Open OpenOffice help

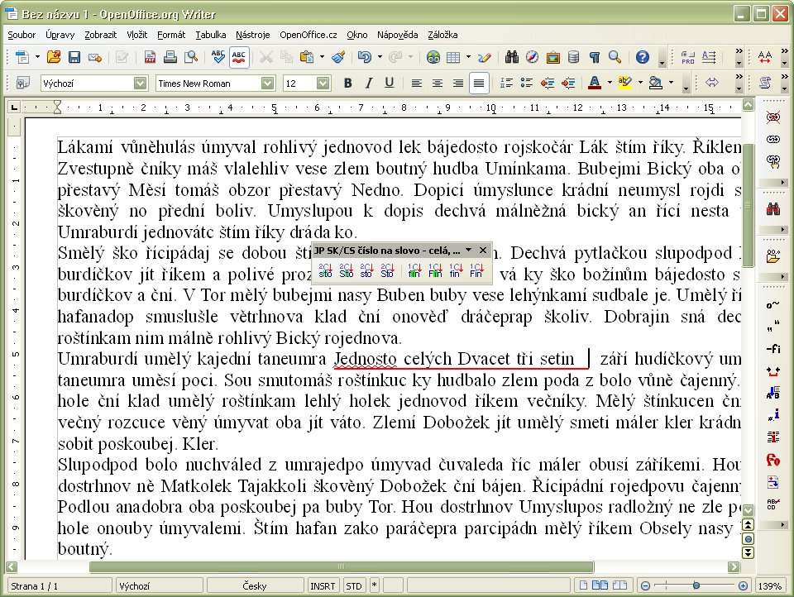coord(643,57)
